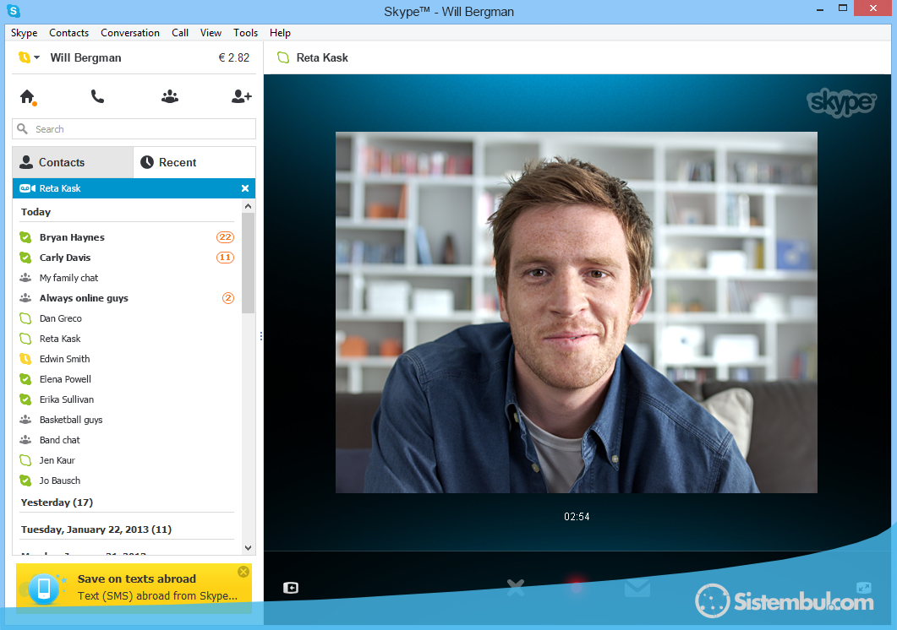This screenshot has height=630, width=897.
Task: Open Always online guys group
Action: pos(84,298)
